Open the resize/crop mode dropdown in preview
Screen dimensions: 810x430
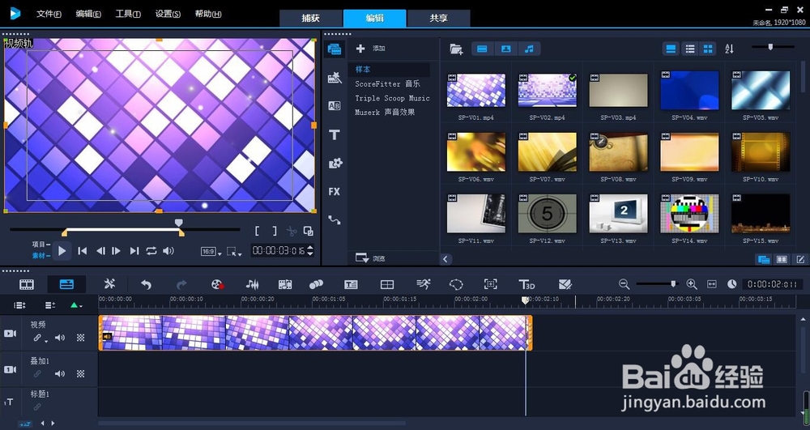234,252
